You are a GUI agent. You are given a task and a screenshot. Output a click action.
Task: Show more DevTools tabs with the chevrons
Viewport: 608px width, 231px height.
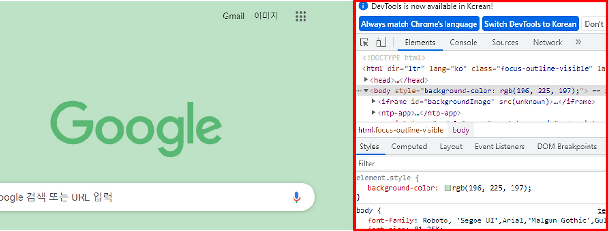(578, 42)
